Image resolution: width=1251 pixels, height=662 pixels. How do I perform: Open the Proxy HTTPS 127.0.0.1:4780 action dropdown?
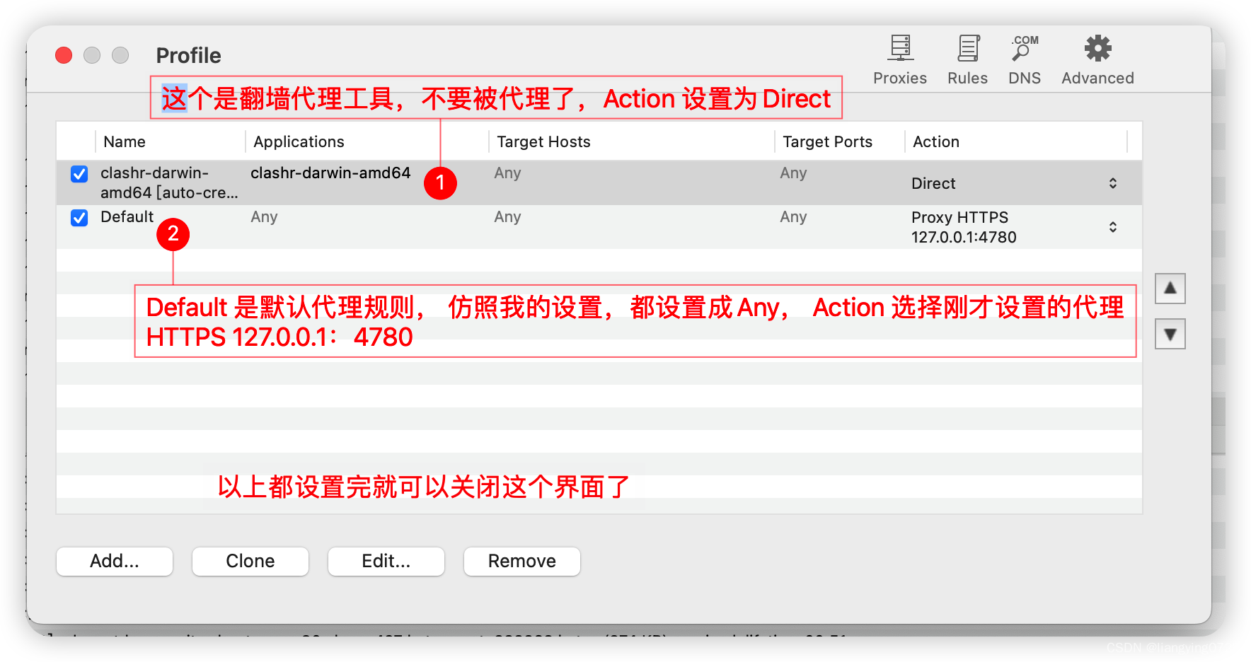coord(1113,227)
